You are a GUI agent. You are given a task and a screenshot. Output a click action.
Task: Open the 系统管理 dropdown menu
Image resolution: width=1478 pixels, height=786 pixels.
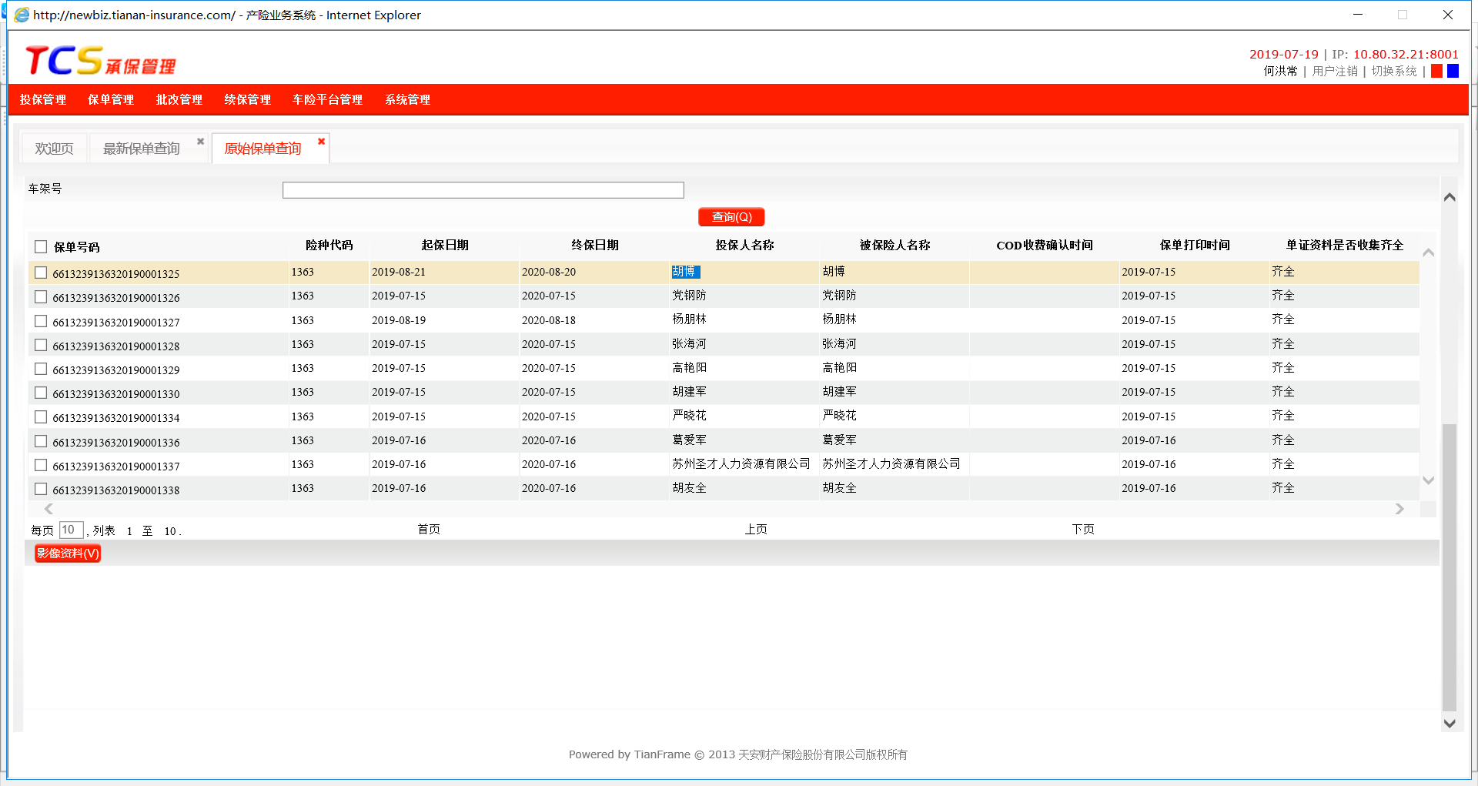pos(407,100)
